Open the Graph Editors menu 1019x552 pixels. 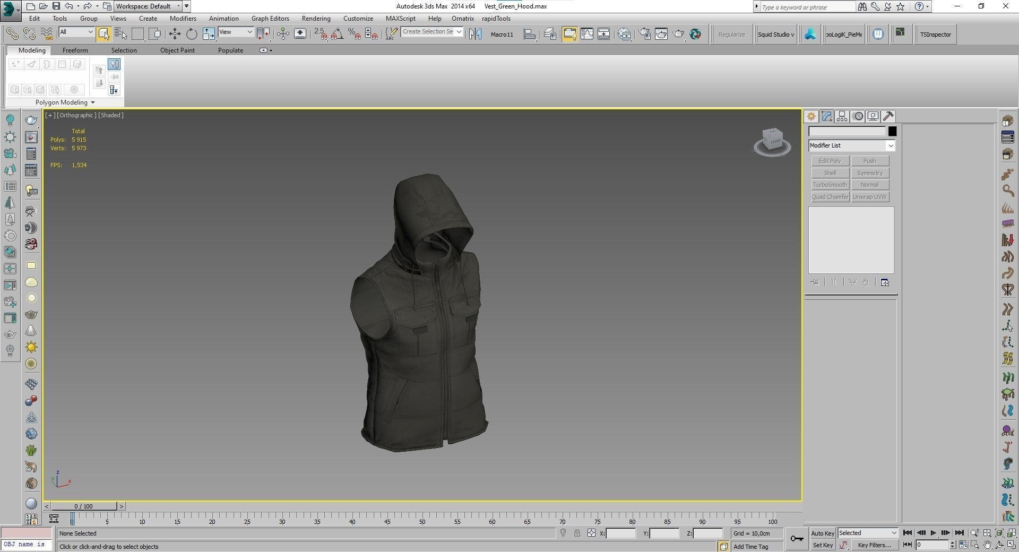pyautogui.click(x=270, y=19)
